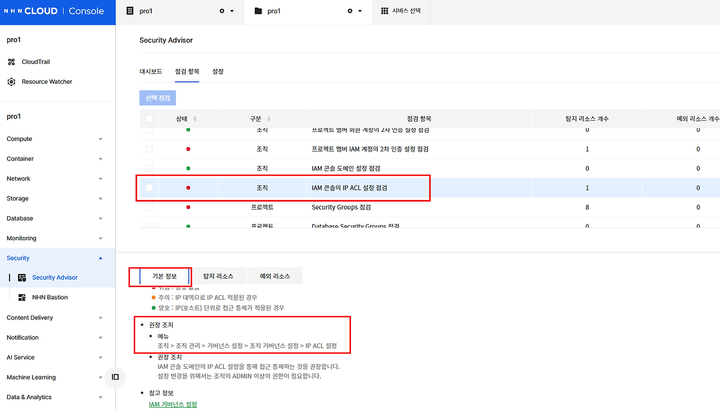Switch to the 대시보드 tab
This screenshot has height=411, width=720.
pos(151,72)
